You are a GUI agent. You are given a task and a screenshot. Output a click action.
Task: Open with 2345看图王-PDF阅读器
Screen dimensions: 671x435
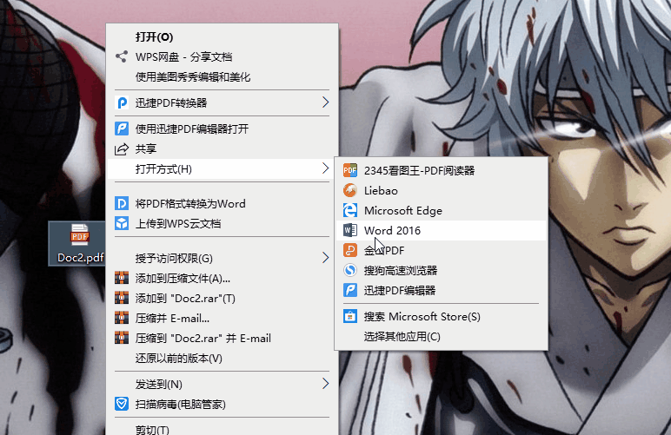point(441,170)
